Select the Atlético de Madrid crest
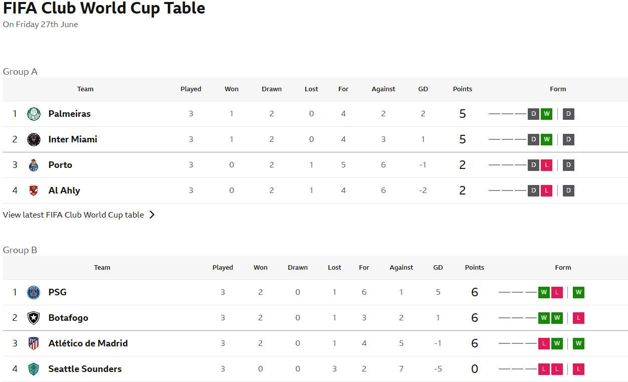The width and height of the screenshot is (628, 382). 34,343
